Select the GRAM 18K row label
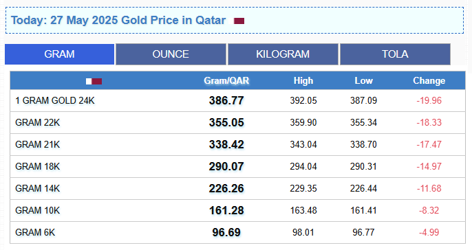 coord(38,166)
